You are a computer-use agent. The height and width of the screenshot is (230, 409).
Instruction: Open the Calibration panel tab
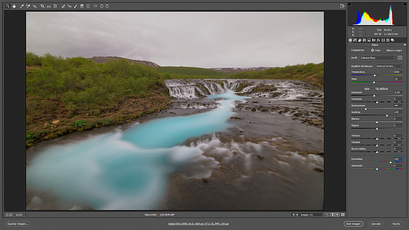point(383,40)
